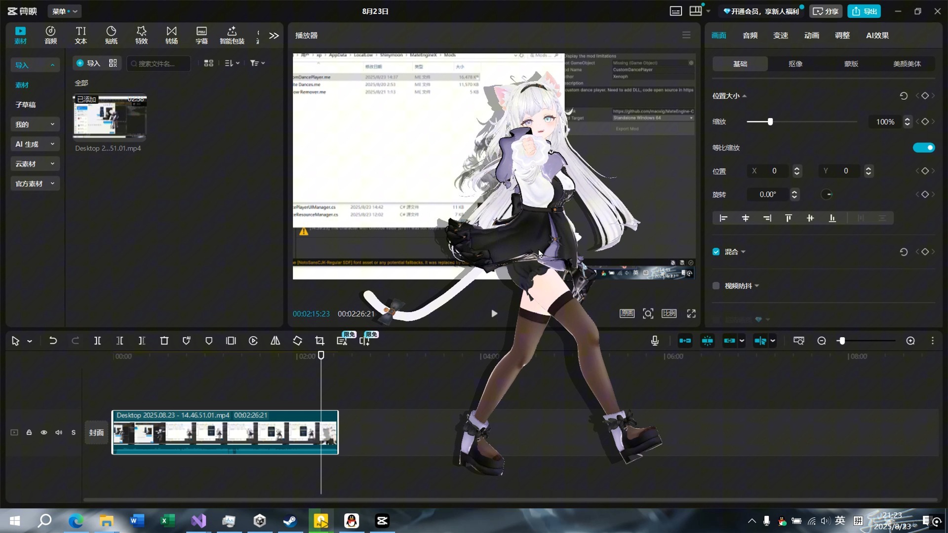
Task: Expand the AI 生成 sidebar section
Action: pyautogui.click(x=35, y=144)
